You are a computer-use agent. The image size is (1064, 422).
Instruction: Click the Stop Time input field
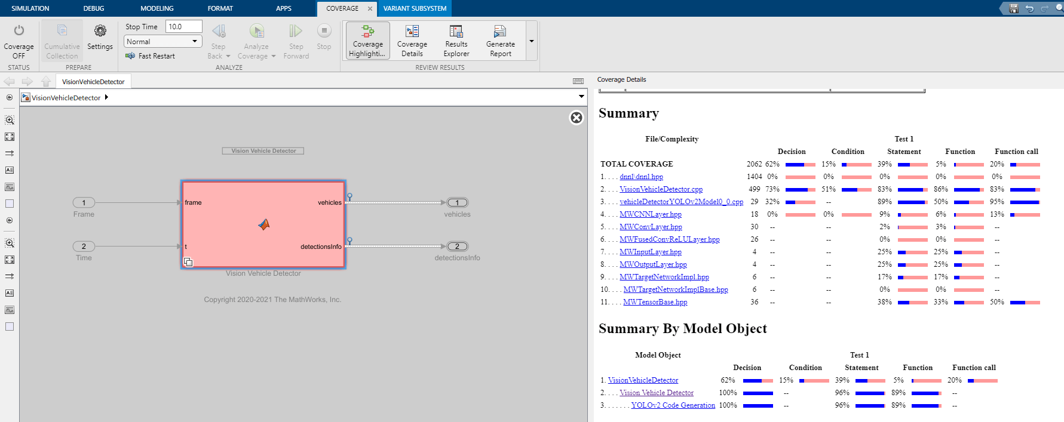point(183,27)
